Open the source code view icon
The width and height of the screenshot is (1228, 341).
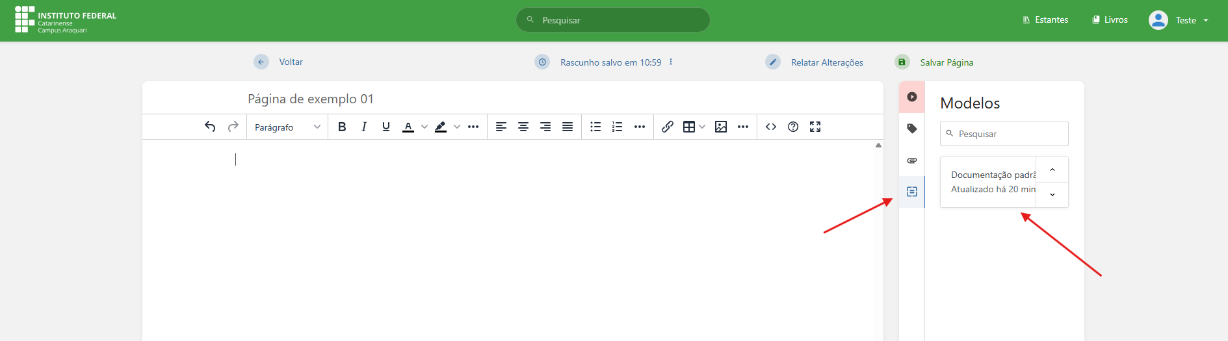point(771,127)
